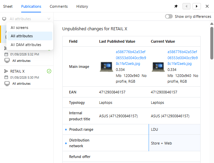Viewport: 214px width, 163px height.
Task: Click the vertical scrollbar thumb
Action: (212, 40)
